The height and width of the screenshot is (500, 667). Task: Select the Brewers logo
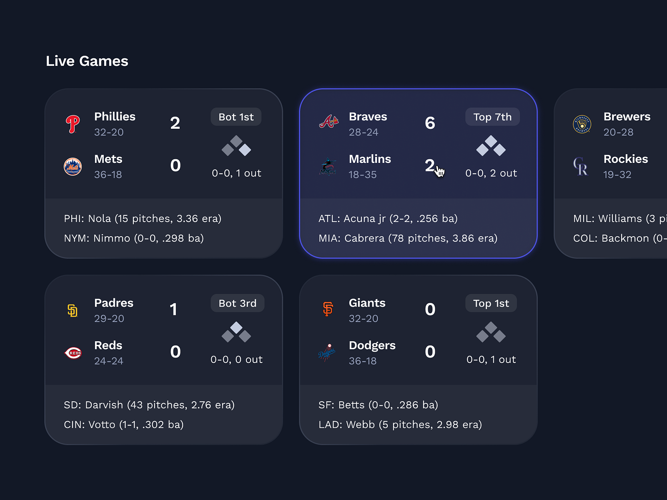pyautogui.click(x=582, y=122)
